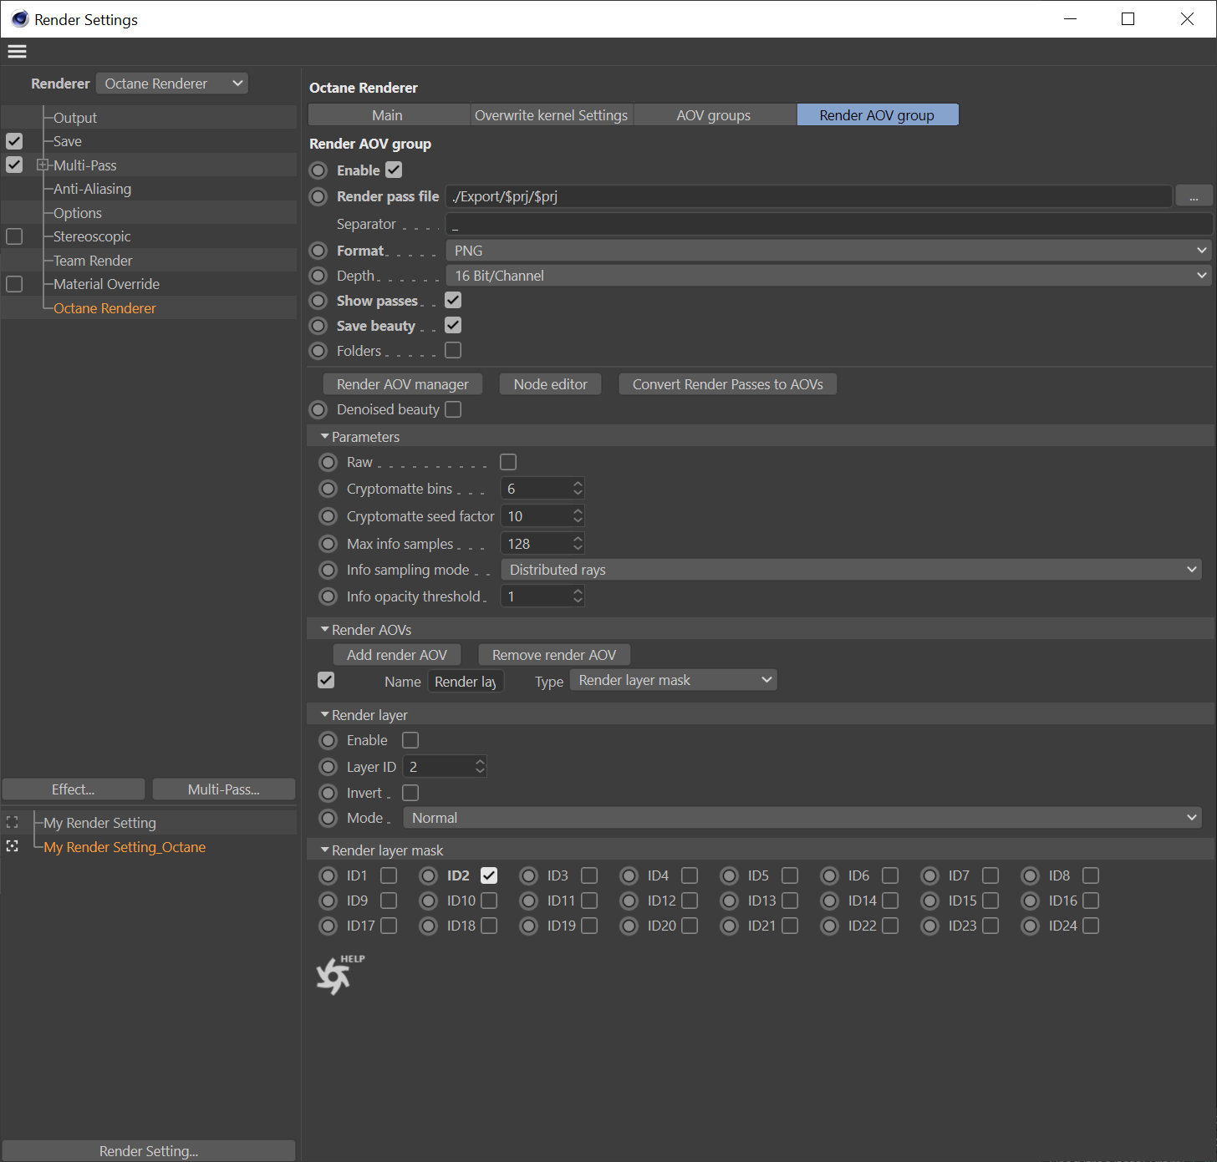This screenshot has width=1217, height=1162.
Task: Click animation dot beside Cryptomatte bins
Action: (328, 489)
